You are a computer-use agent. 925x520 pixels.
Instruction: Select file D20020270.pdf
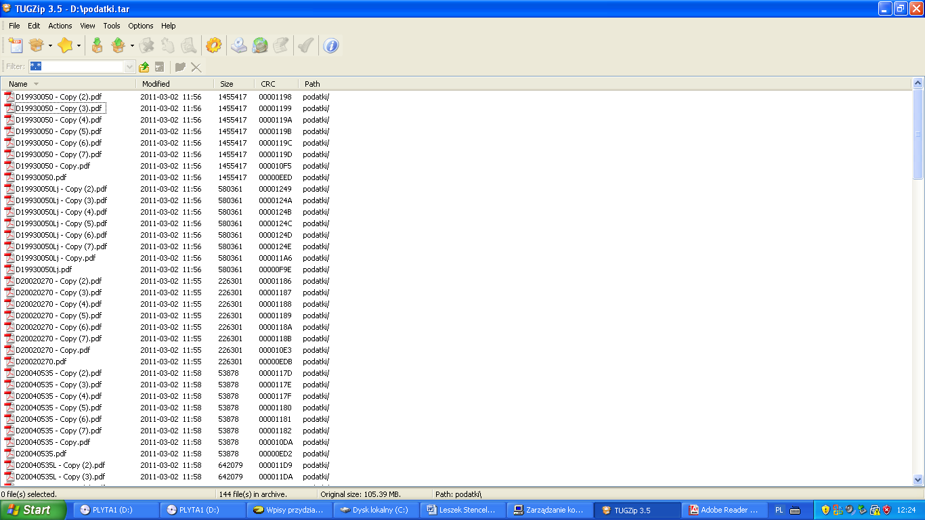point(41,362)
